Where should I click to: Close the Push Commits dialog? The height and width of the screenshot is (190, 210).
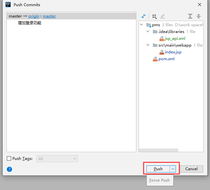200,5
